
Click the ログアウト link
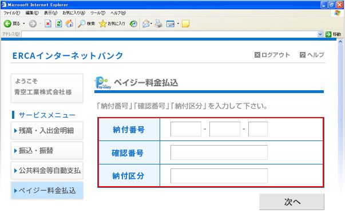pos(272,55)
